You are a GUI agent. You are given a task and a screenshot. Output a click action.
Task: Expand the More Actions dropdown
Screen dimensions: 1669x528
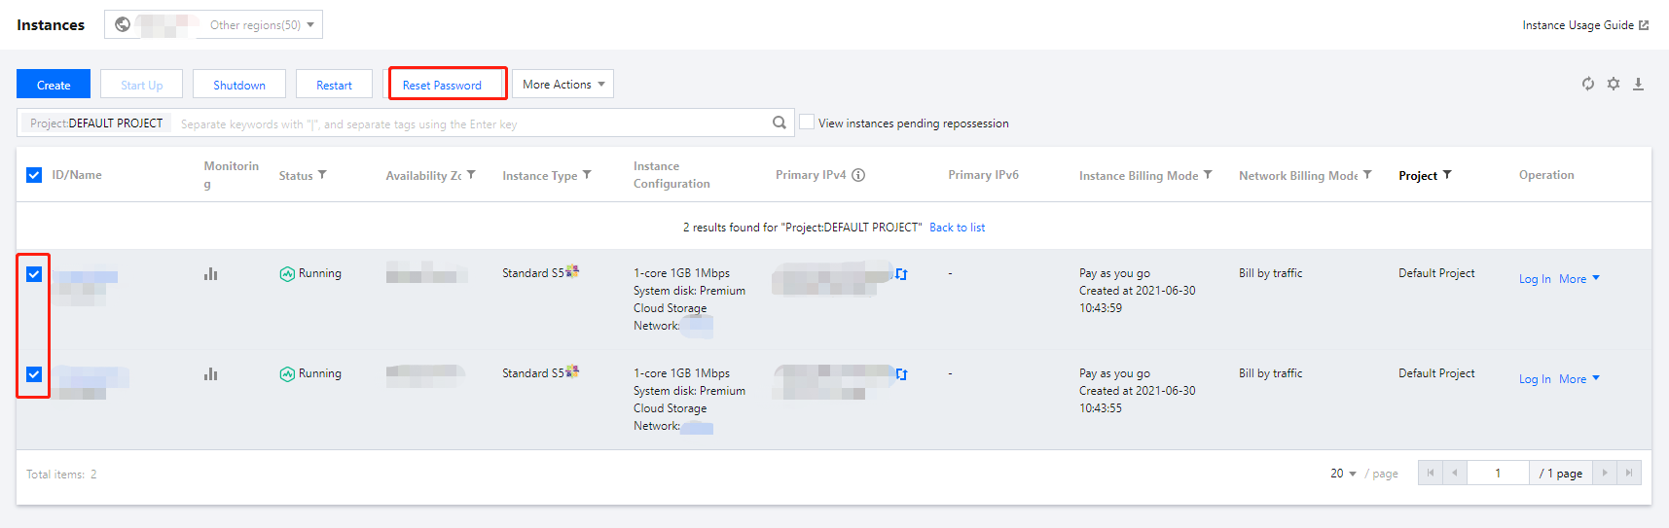(x=562, y=85)
